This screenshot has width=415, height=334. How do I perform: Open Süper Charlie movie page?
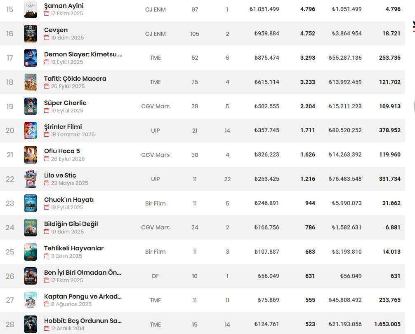tap(65, 103)
